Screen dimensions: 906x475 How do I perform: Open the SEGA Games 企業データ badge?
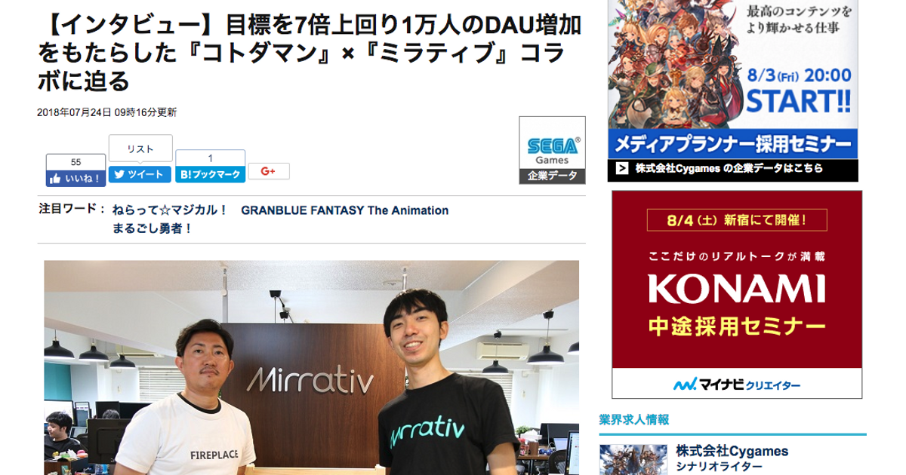(x=552, y=150)
